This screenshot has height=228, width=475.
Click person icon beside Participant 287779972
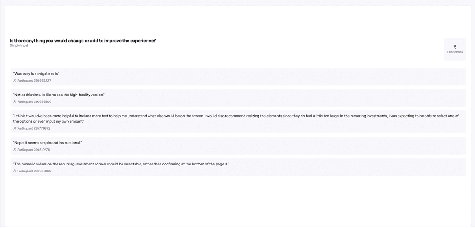(x=14, y=128)
